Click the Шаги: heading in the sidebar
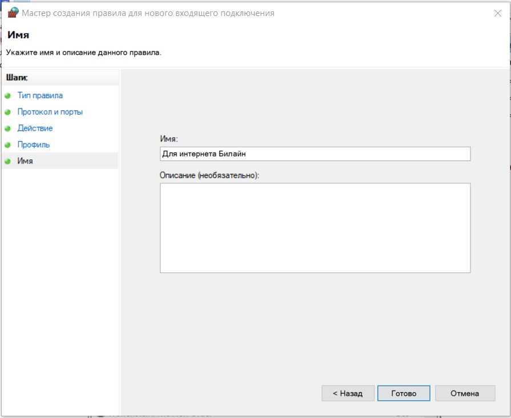Viewport: 511px width, 418px height. click(x=17, y=77)
